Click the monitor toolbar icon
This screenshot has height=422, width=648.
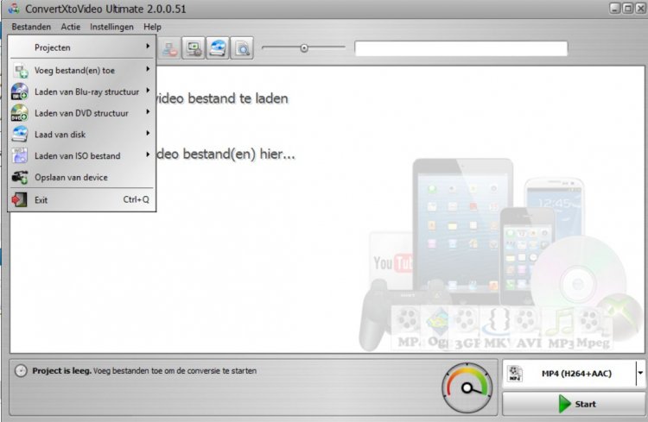(194, 48)
